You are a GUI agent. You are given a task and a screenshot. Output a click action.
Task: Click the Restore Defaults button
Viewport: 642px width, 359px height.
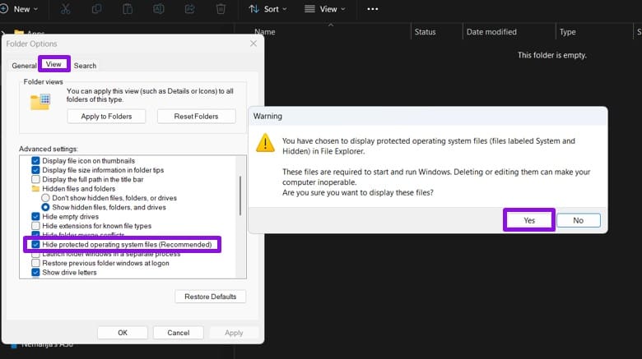pos(211,297)
